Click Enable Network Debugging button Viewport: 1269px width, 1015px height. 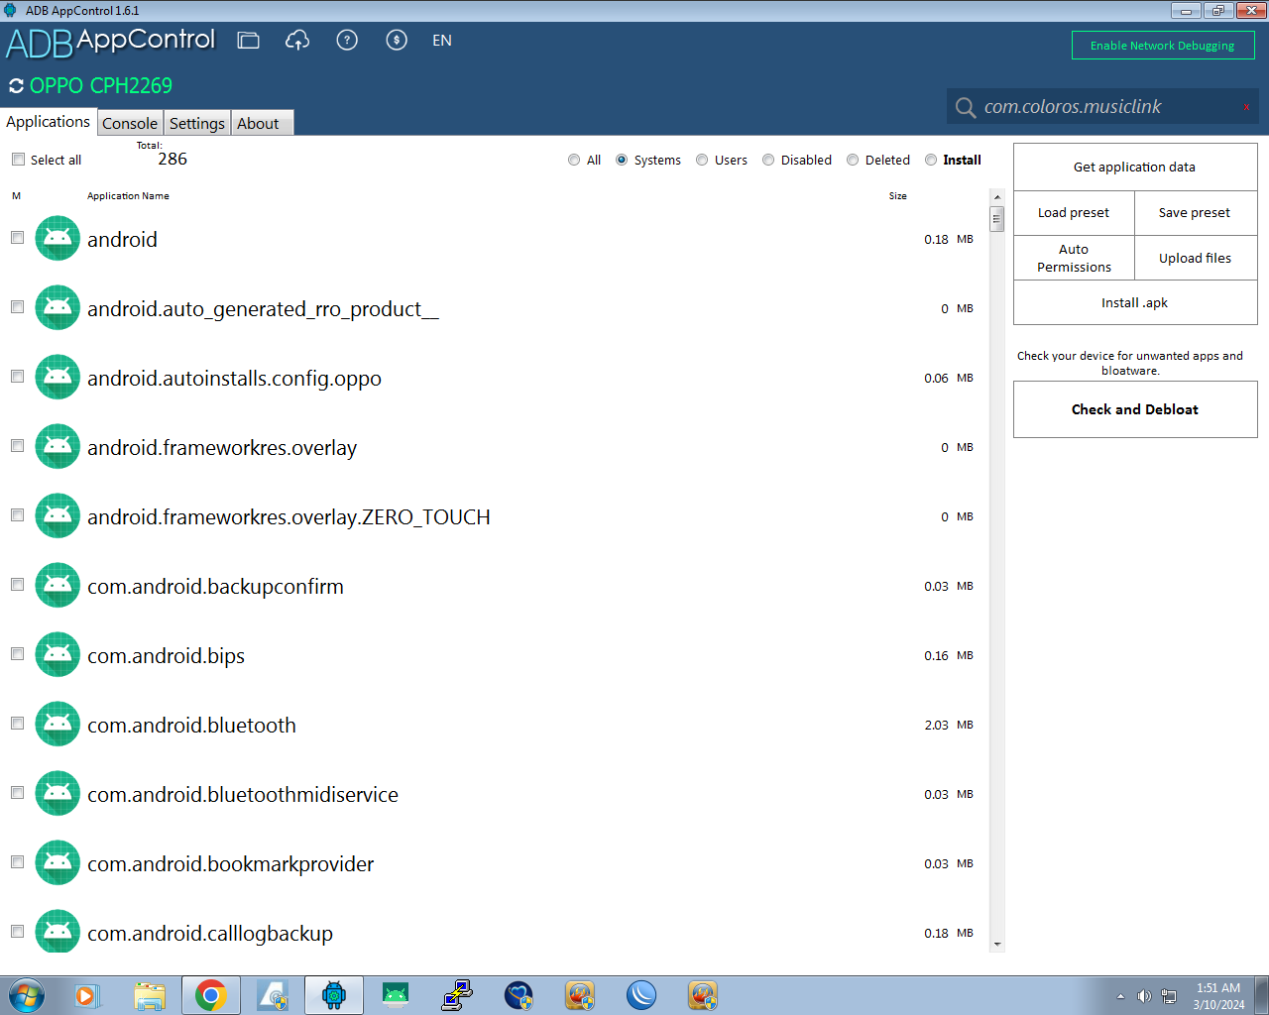click(1163, 46)
